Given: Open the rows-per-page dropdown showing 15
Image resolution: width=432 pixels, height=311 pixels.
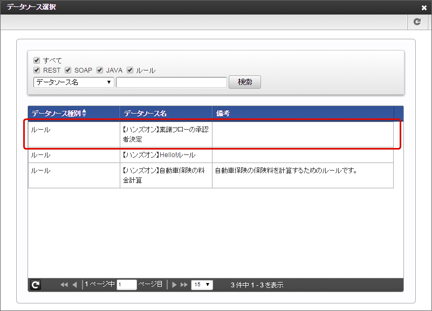Looking at the screenshot, I should pos(202,285).
